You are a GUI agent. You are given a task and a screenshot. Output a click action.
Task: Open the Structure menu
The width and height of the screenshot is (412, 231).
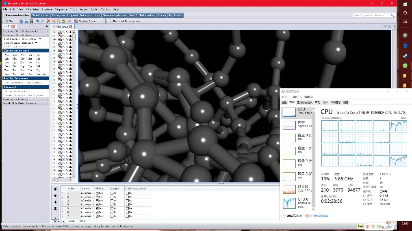click(x=47, y=9)
